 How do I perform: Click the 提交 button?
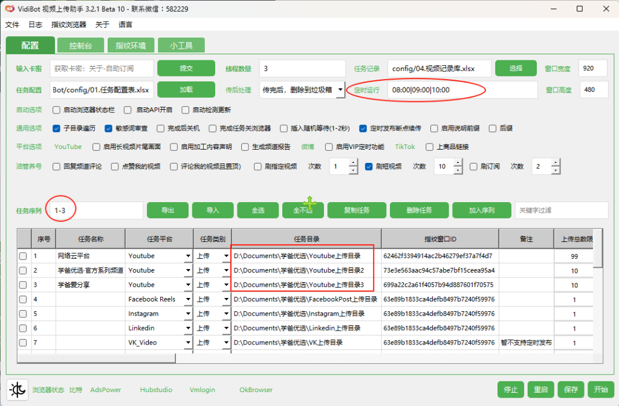click(186, 68)
